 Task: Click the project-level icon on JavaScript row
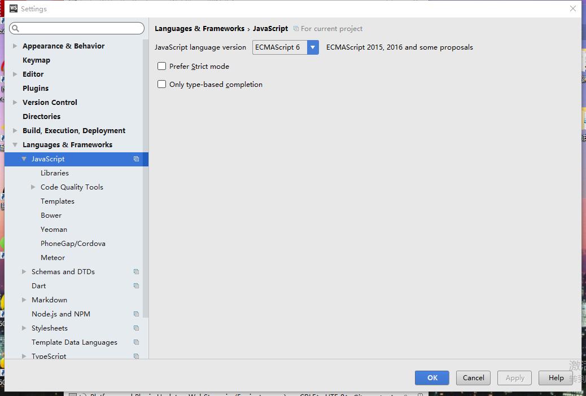pyautogui.click(x=137, y=159)
